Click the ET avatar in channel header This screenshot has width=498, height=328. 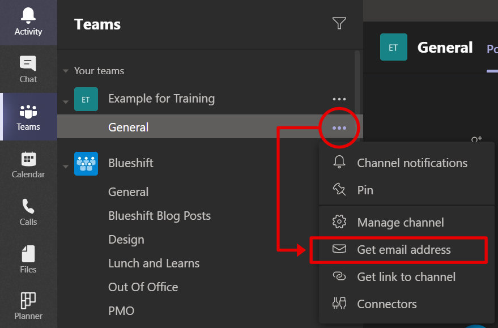tap(394, 47)
